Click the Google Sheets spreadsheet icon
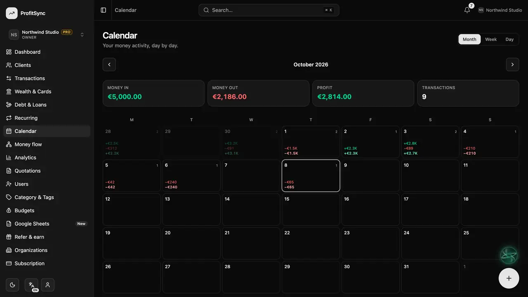The height and width of the screenshot is (297, 528). (9, 224)
